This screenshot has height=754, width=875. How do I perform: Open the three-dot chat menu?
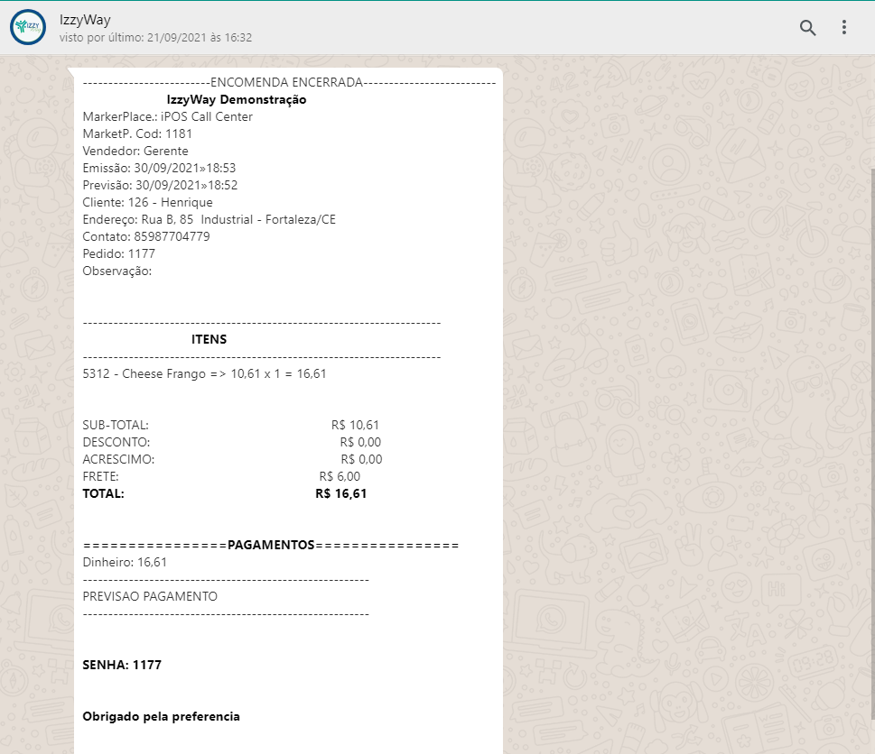[x=843, y=27]
